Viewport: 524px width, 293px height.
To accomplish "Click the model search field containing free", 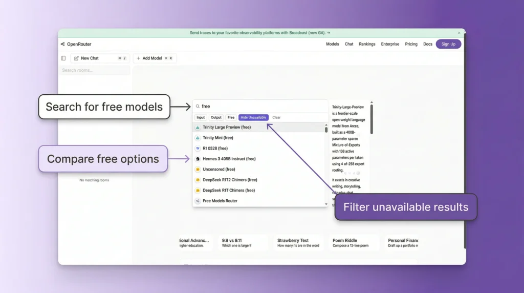I will (x=260, y=107).
